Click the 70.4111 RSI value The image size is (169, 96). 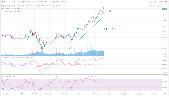click(12, 77)
